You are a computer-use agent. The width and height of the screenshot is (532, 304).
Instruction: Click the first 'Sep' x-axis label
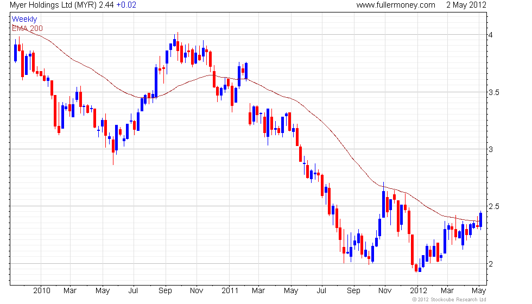pyautogui.click(x=165, y=291)
